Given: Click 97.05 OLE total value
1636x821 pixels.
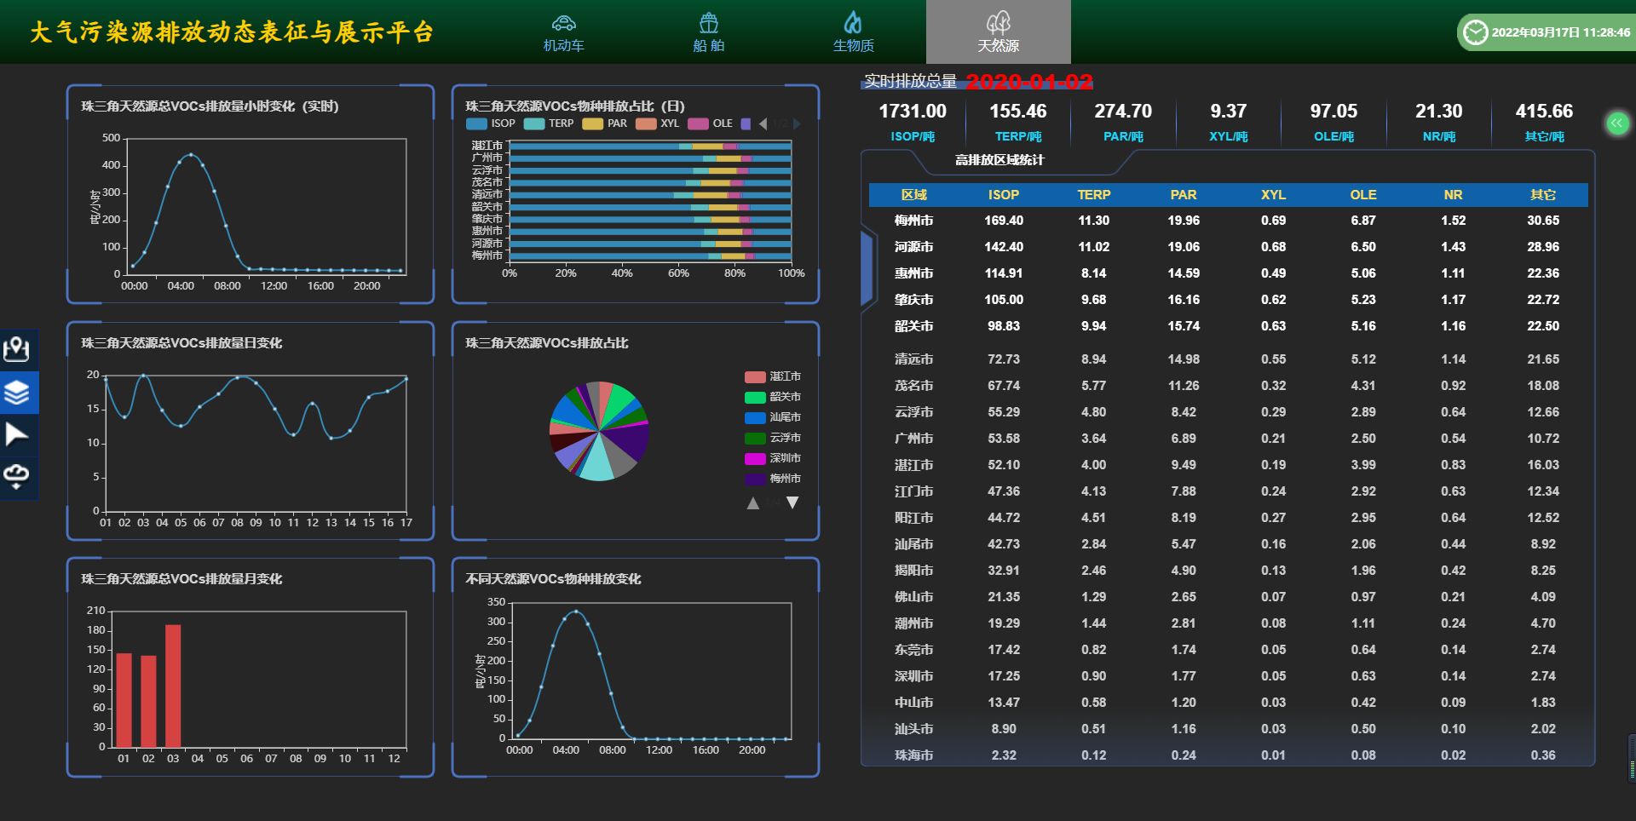Looking at the screenshot, I should coord(1334,112).
